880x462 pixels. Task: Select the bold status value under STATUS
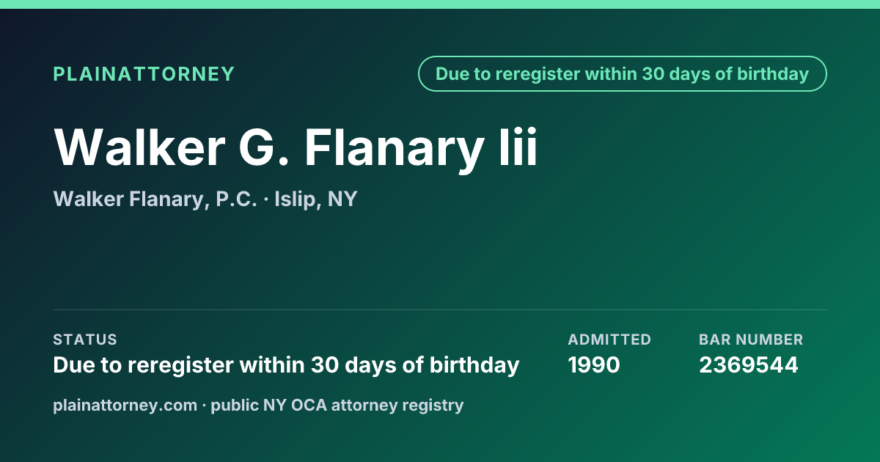pos(286,365)
